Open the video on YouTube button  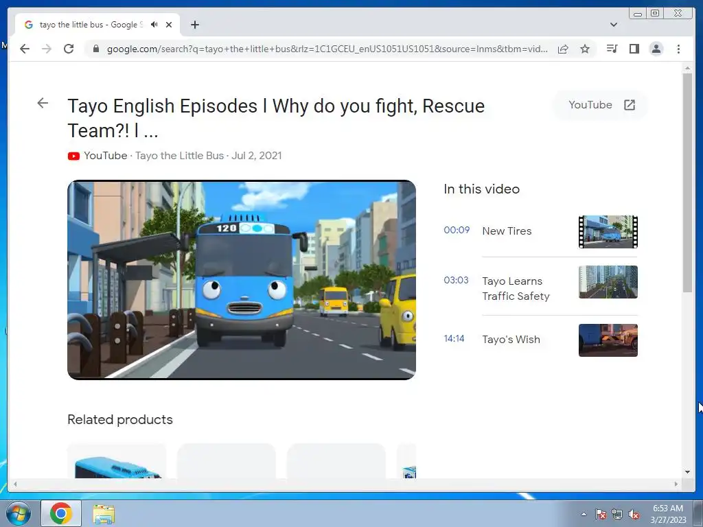(x=601, y=105)
